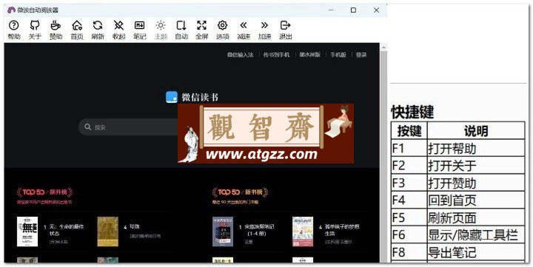Select F1 cell in shortcuts table
Viewport: 533px width, 267px height.
pos(409,148)
